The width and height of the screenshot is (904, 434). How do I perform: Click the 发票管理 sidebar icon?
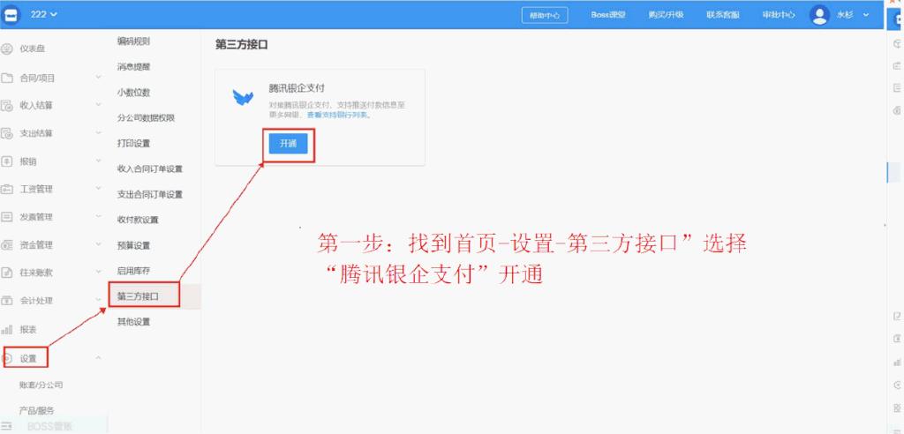[7, 217]
